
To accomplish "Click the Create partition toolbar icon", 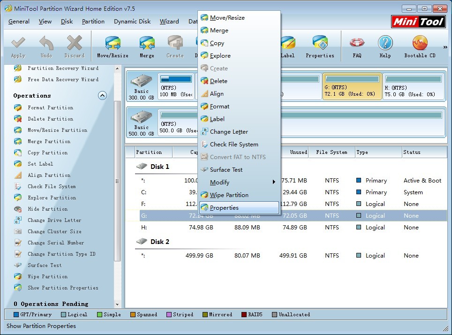I will pyautogui.click(x=175, y=46).
